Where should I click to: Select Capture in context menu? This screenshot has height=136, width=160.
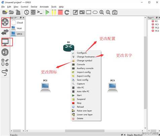[x=86, y=84]
